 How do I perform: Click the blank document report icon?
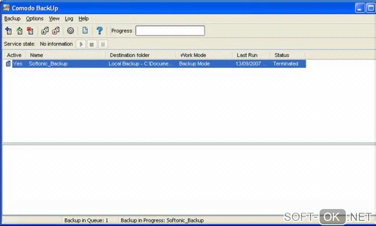click(x=85, y=30)
